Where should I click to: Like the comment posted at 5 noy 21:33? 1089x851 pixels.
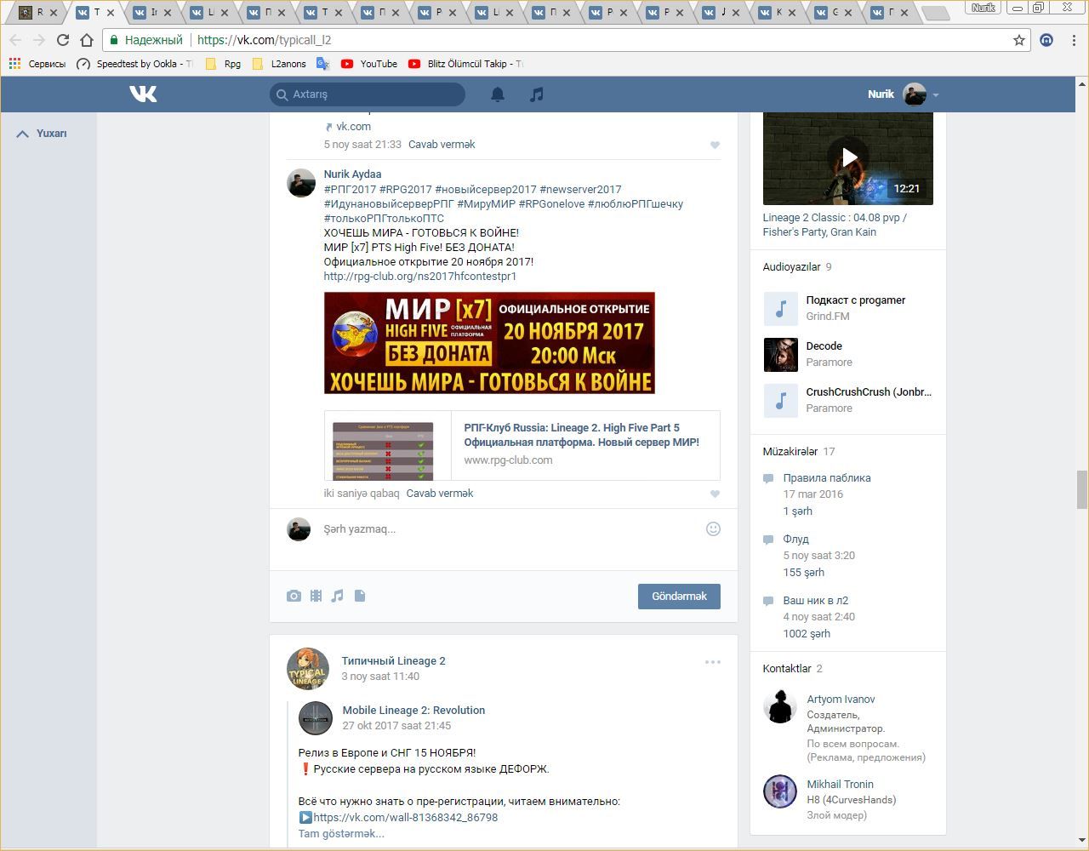(x=715, y=145)
